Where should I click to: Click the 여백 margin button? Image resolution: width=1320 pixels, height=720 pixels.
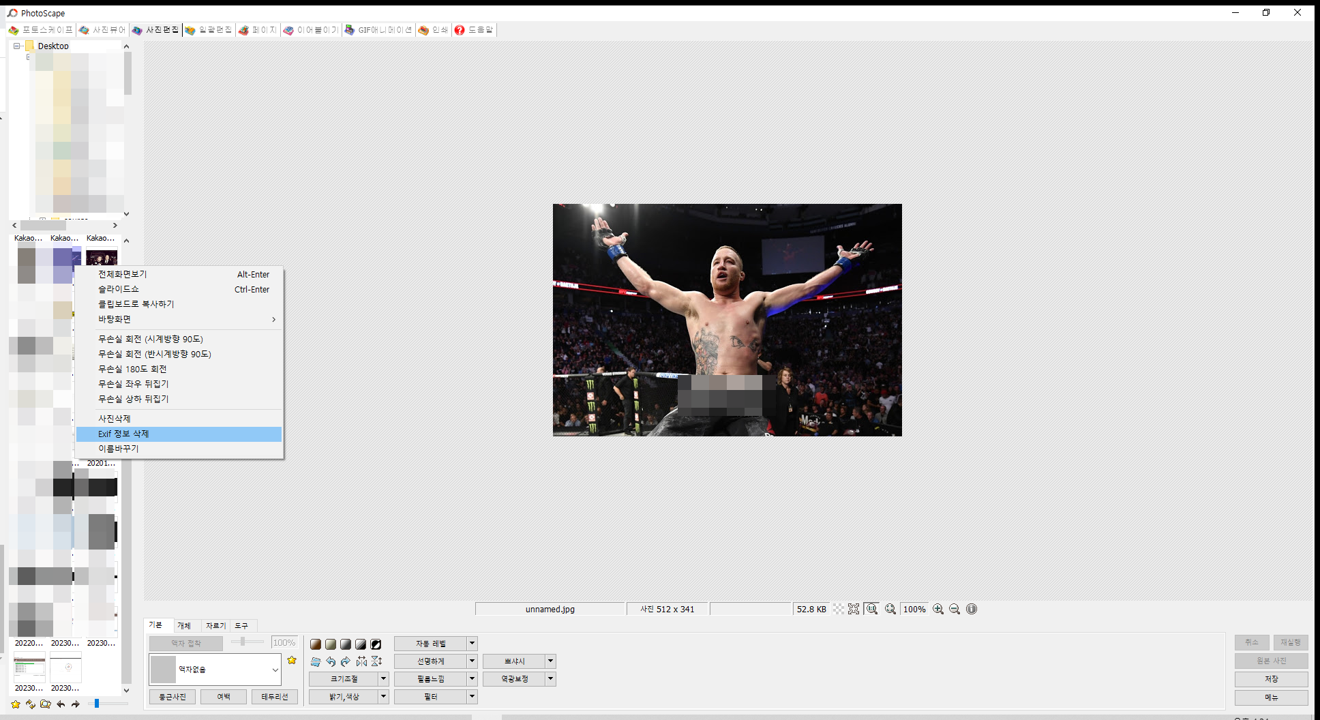point(224,697)
